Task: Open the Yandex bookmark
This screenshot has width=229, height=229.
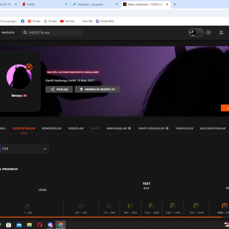Action: coord(34,21)
